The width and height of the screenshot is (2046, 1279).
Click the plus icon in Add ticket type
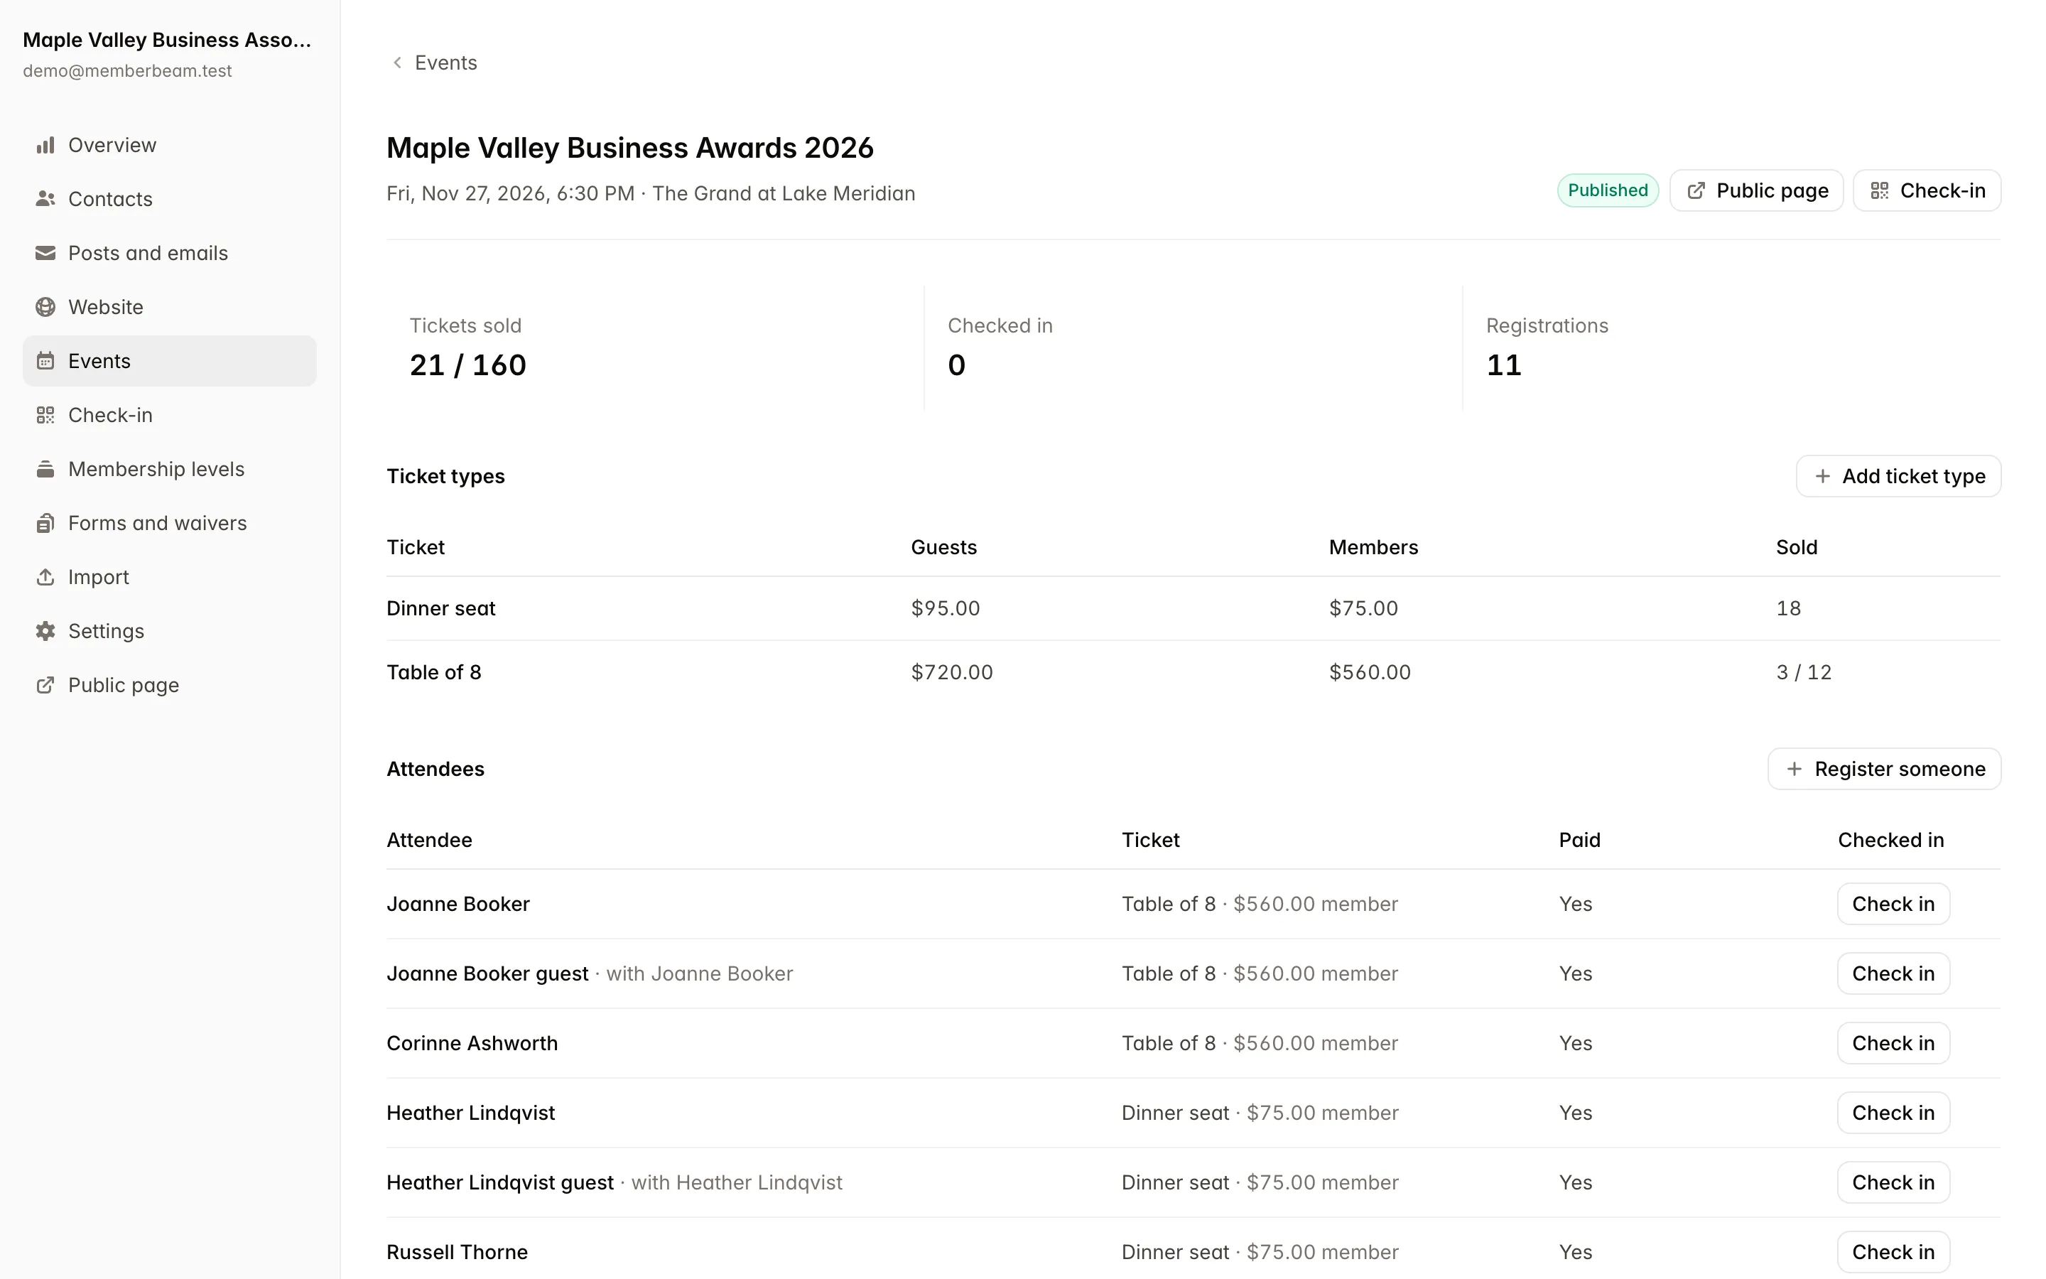(x=1823, y=476)
